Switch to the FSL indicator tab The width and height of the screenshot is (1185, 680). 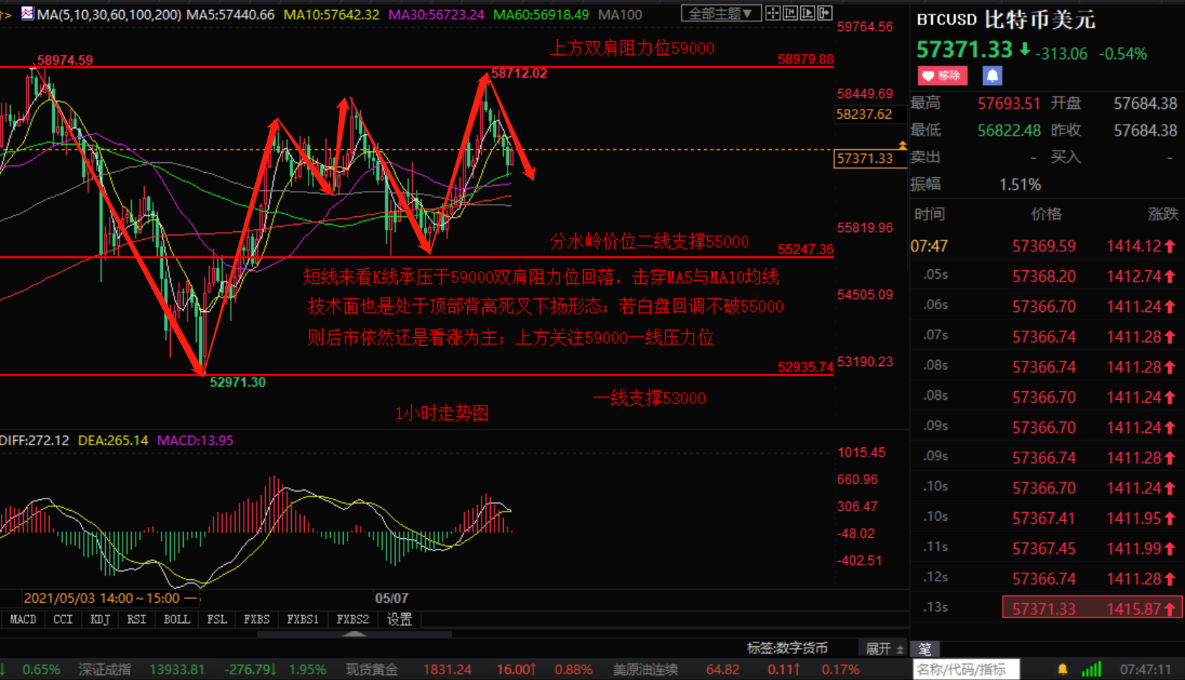(x=217, y=619)
